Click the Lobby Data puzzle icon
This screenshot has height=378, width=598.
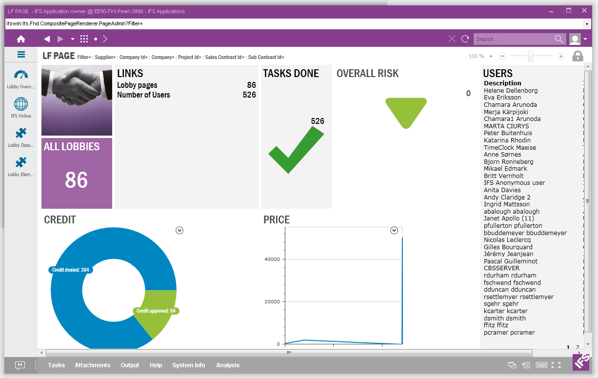[x=21, y=133]
